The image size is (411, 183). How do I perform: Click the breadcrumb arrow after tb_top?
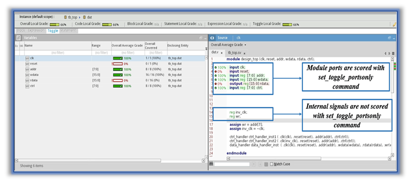click(80, 17)
